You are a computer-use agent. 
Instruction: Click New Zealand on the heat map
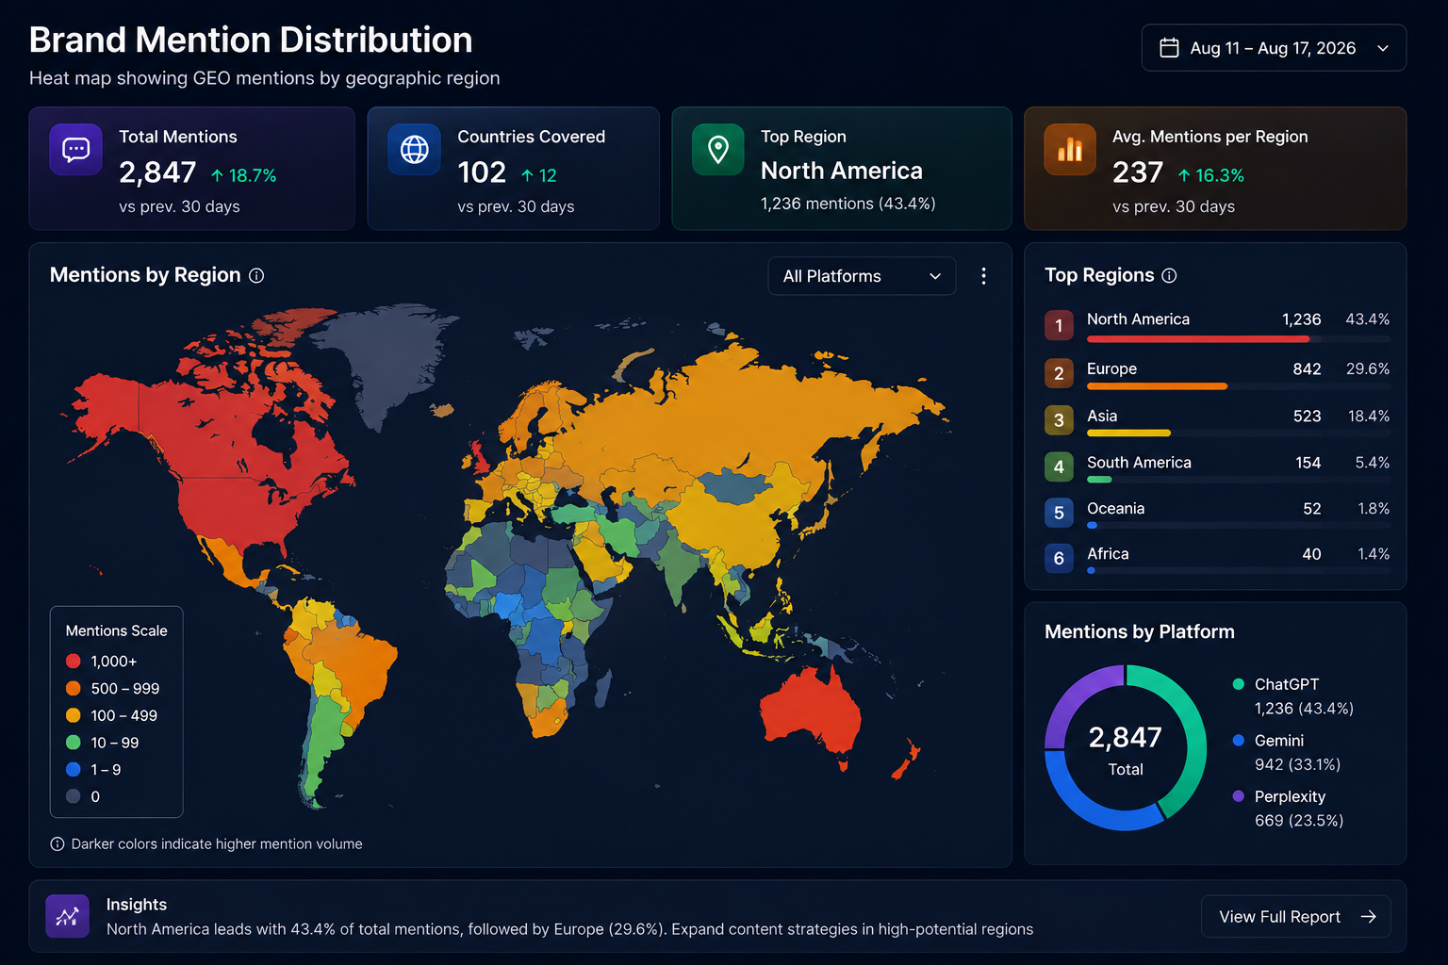coord(905,761)
